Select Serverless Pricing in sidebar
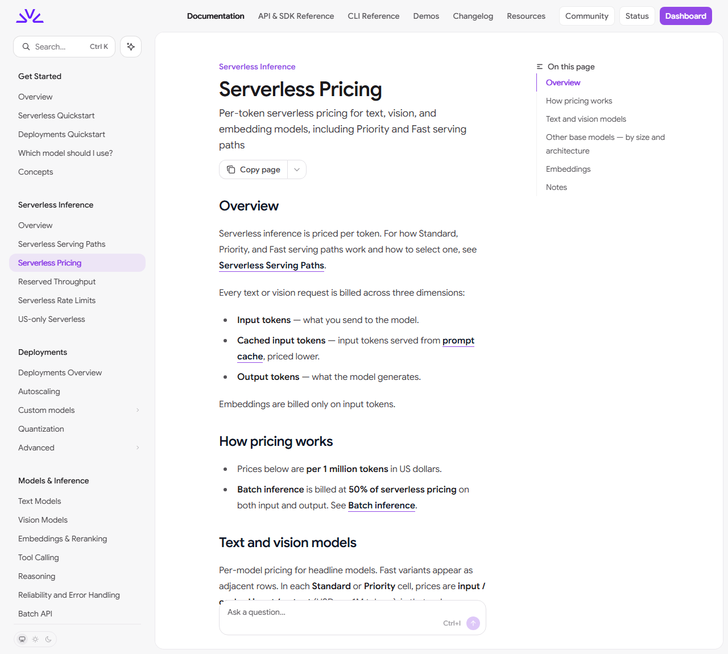This screenshot has height=654, width=728. [77, 263]
